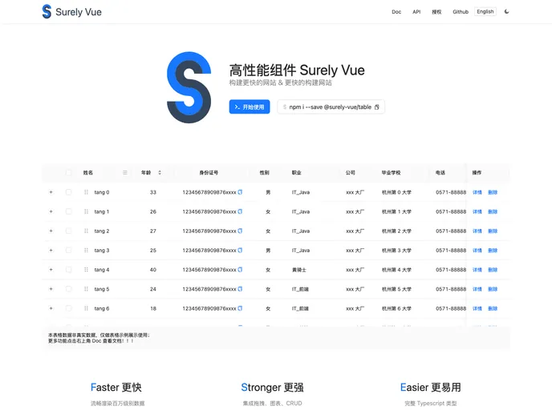This screenshot has width=552, height=410.
Task: Check the checkbox for tang 4 row
Action: (x=69, y=270)
